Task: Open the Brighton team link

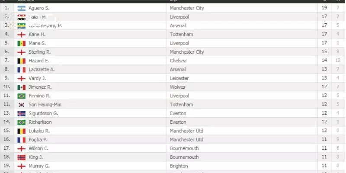Action: click(x=179, y=166)
